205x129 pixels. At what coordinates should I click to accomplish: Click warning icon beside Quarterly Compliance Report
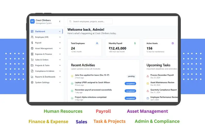click(x=148, y=91)
